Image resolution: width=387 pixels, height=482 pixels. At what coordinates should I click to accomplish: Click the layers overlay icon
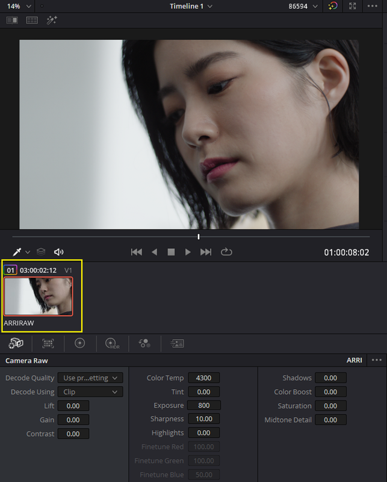41,252
